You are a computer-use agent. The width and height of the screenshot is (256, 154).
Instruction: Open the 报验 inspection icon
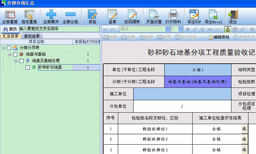pos(93,17)
